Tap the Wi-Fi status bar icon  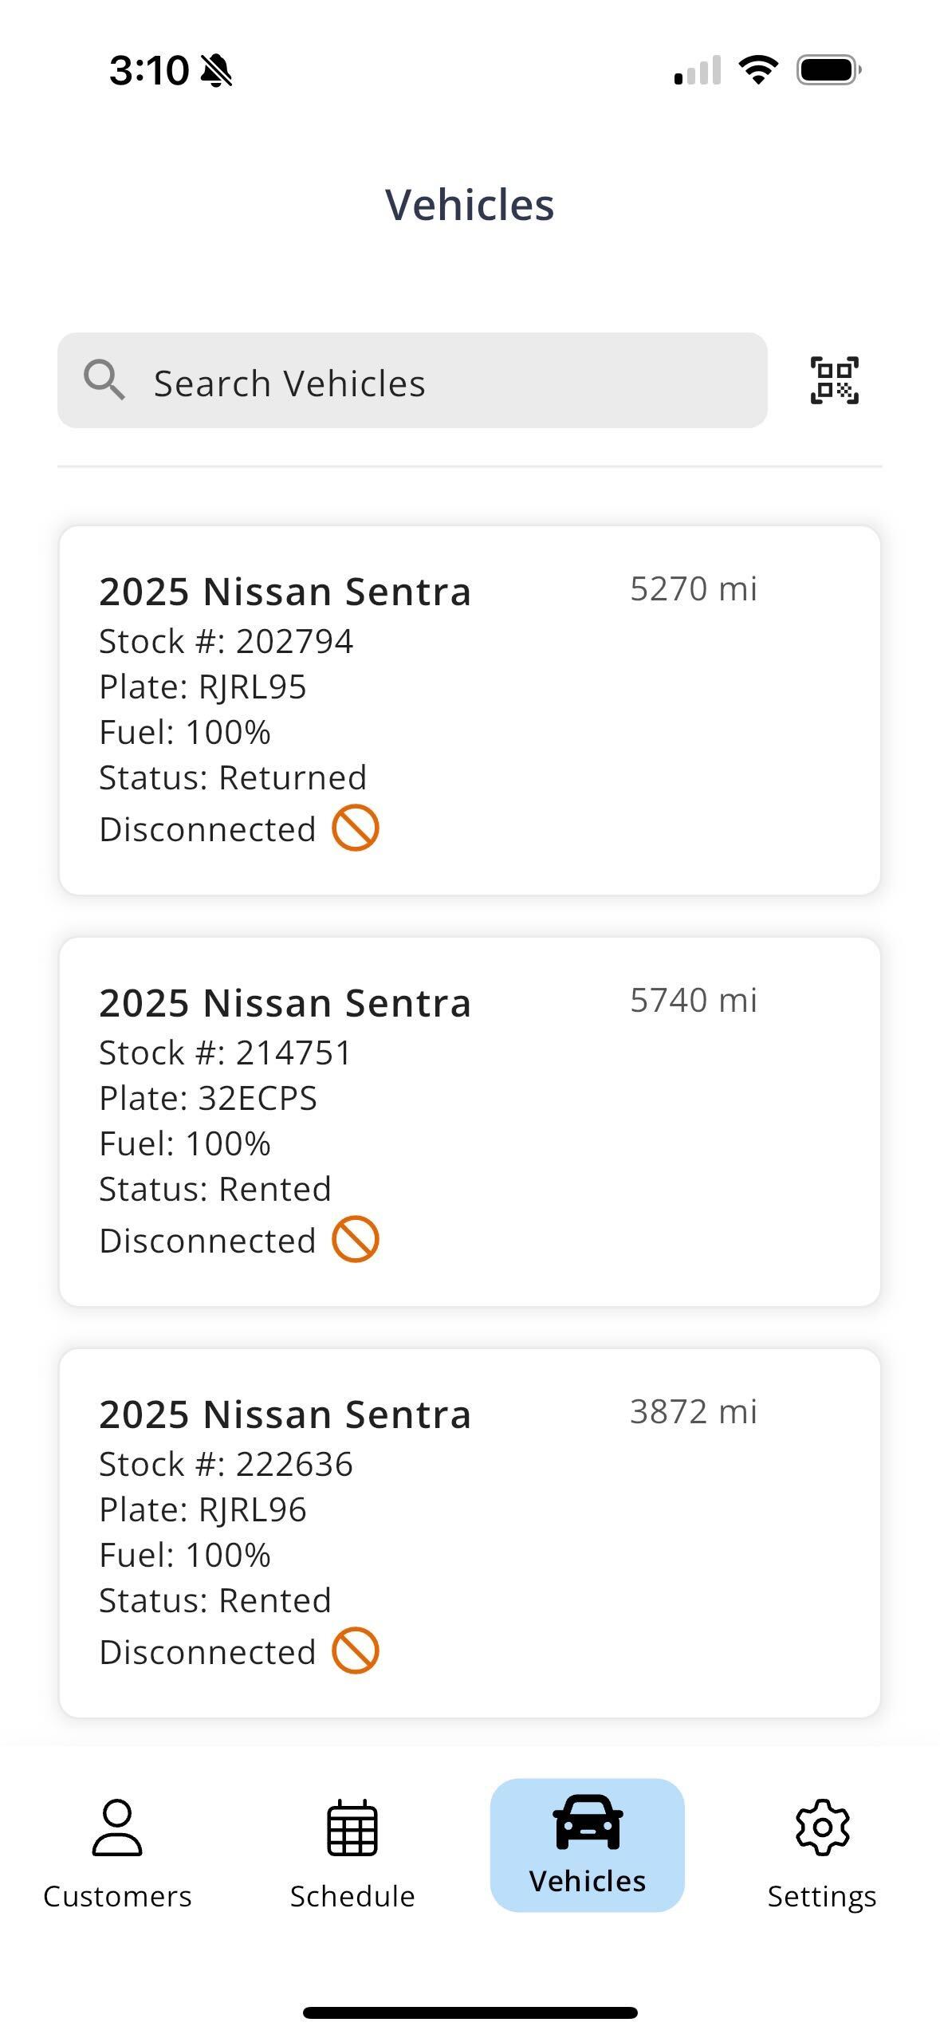point(758,70)
